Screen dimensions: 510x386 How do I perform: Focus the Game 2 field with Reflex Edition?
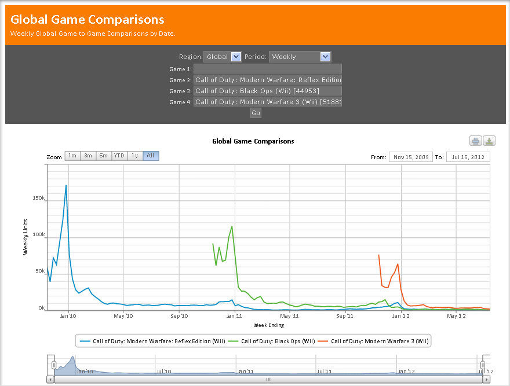coord(268,80)
